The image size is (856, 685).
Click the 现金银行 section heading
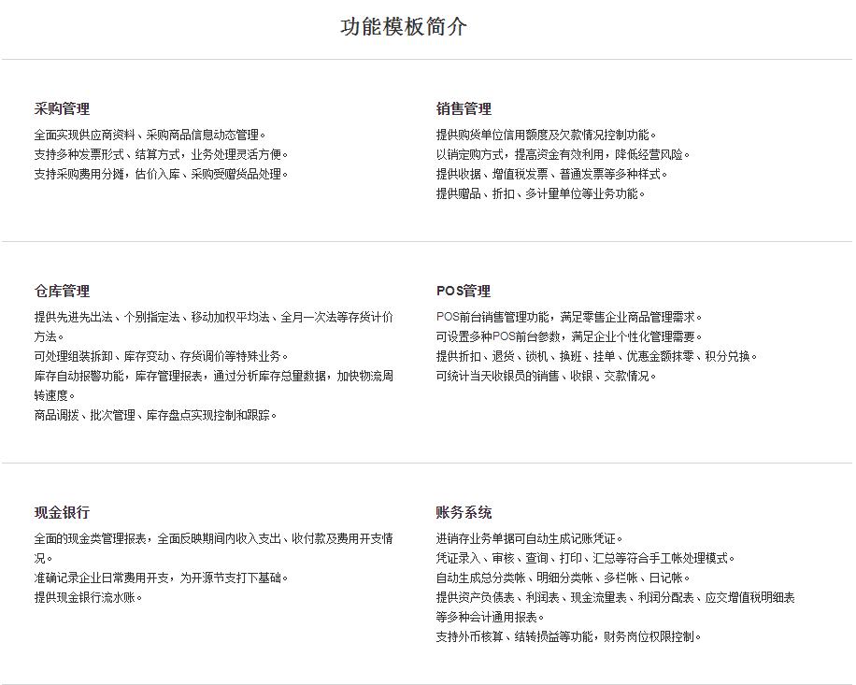coord(62,512)
